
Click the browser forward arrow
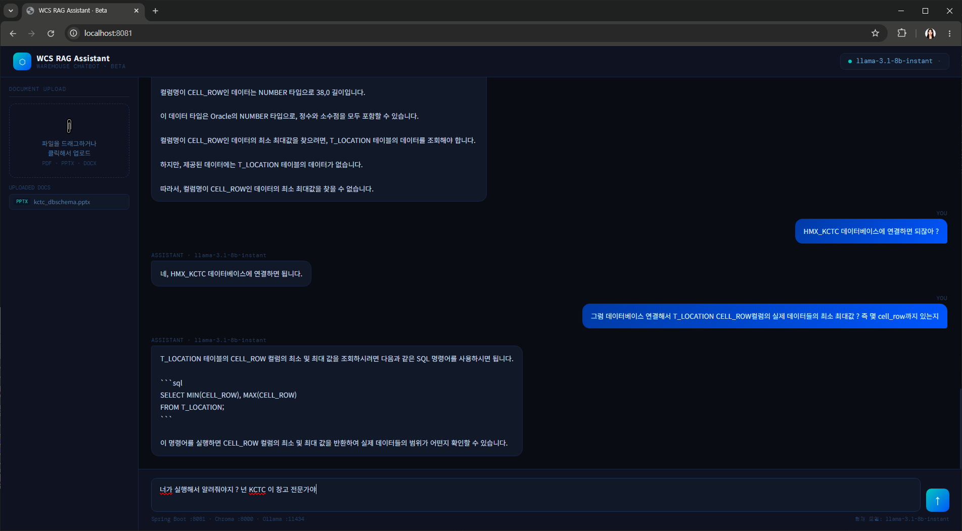pos(32,33)
